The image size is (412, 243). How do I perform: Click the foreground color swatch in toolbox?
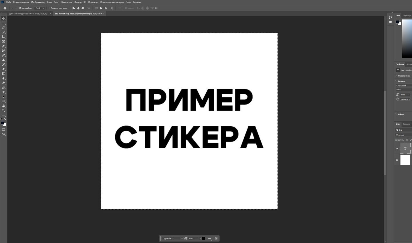point(3,123)
